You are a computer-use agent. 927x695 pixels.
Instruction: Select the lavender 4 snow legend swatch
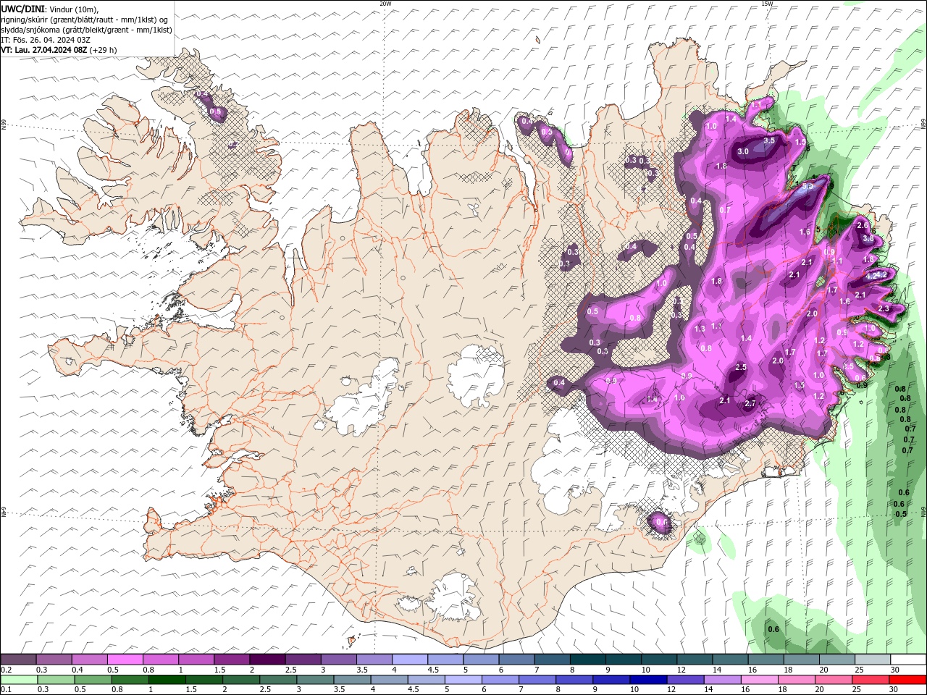(x=409, y=660)
